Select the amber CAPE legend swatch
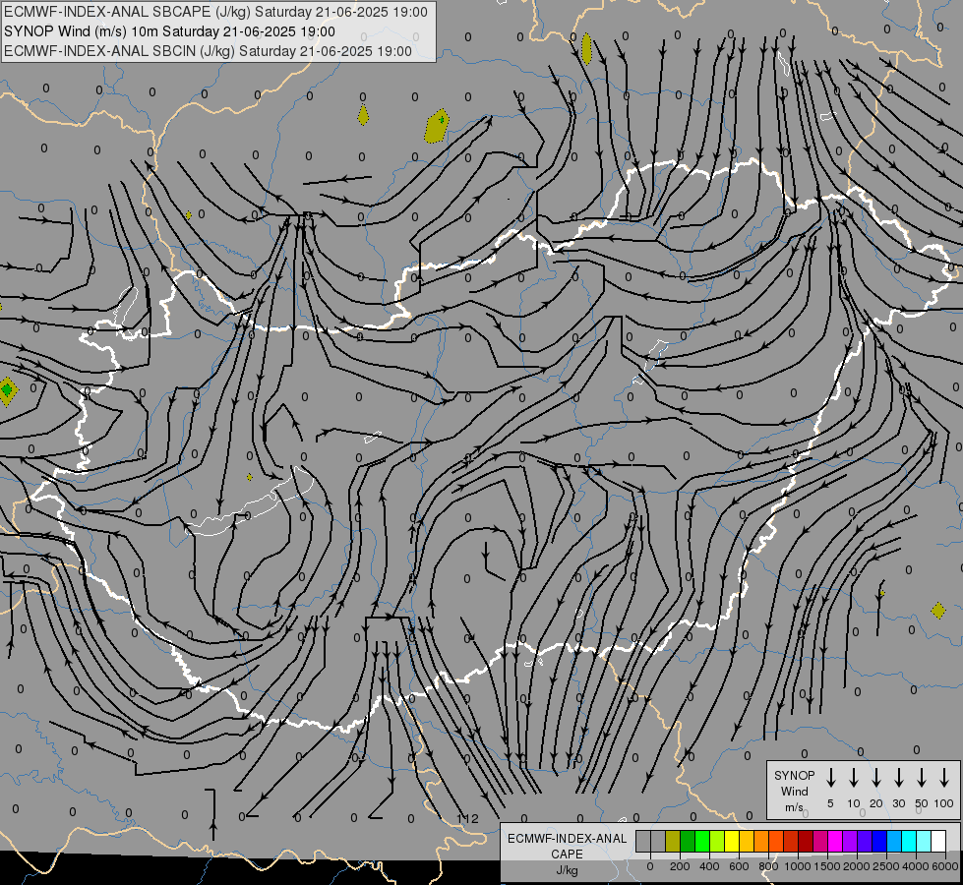Screen dimensions: 963x885 point(747,841)
